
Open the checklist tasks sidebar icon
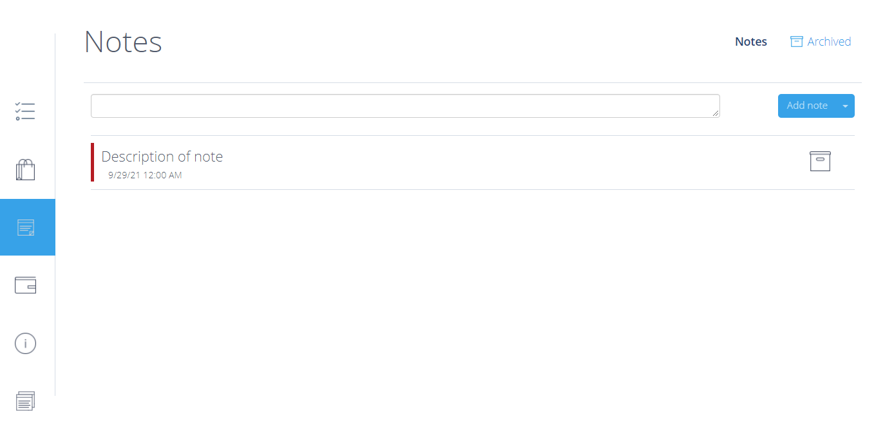click(x=25, y=111)
